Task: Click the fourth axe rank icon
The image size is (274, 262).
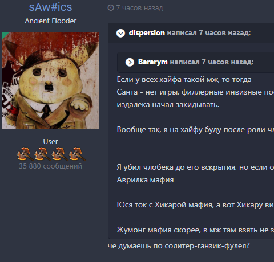Action: coord(76,154)
